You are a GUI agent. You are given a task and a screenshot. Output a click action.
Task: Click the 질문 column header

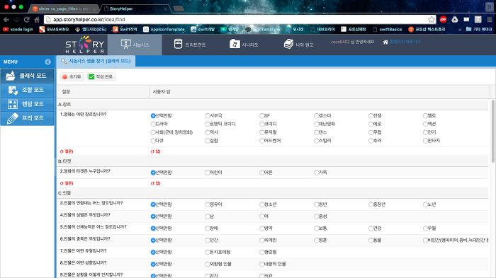pyautogui.click(x=103, y=92)
